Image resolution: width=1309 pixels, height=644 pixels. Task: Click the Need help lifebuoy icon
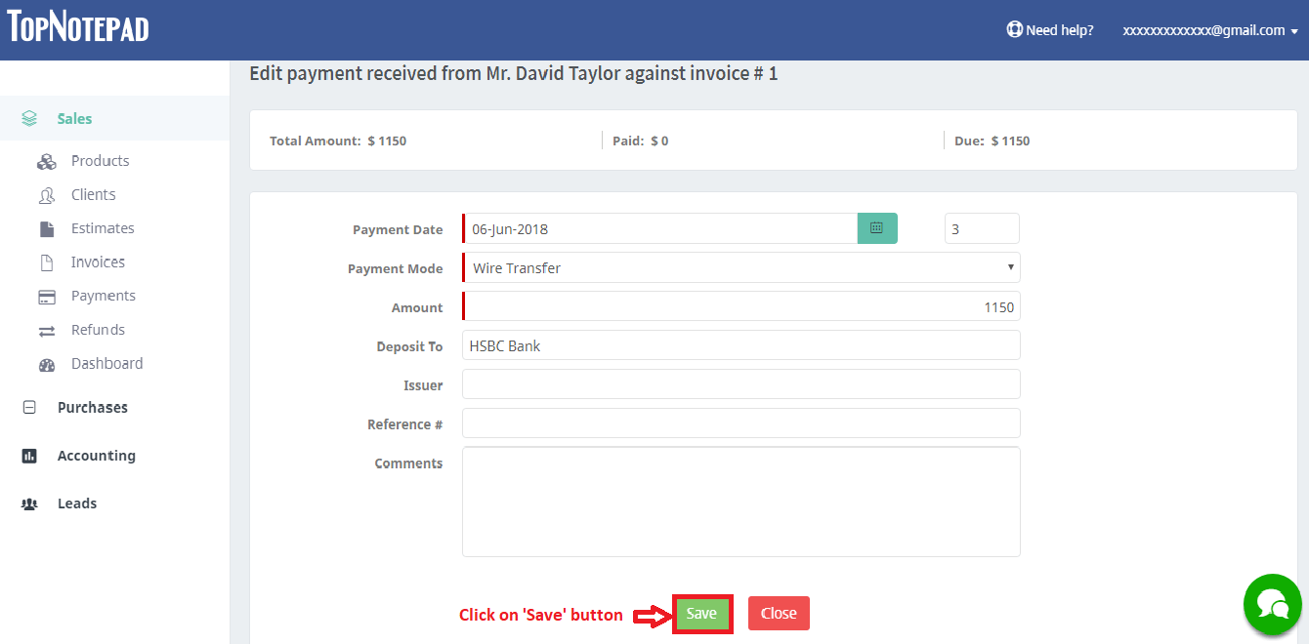coord(1014,29)
